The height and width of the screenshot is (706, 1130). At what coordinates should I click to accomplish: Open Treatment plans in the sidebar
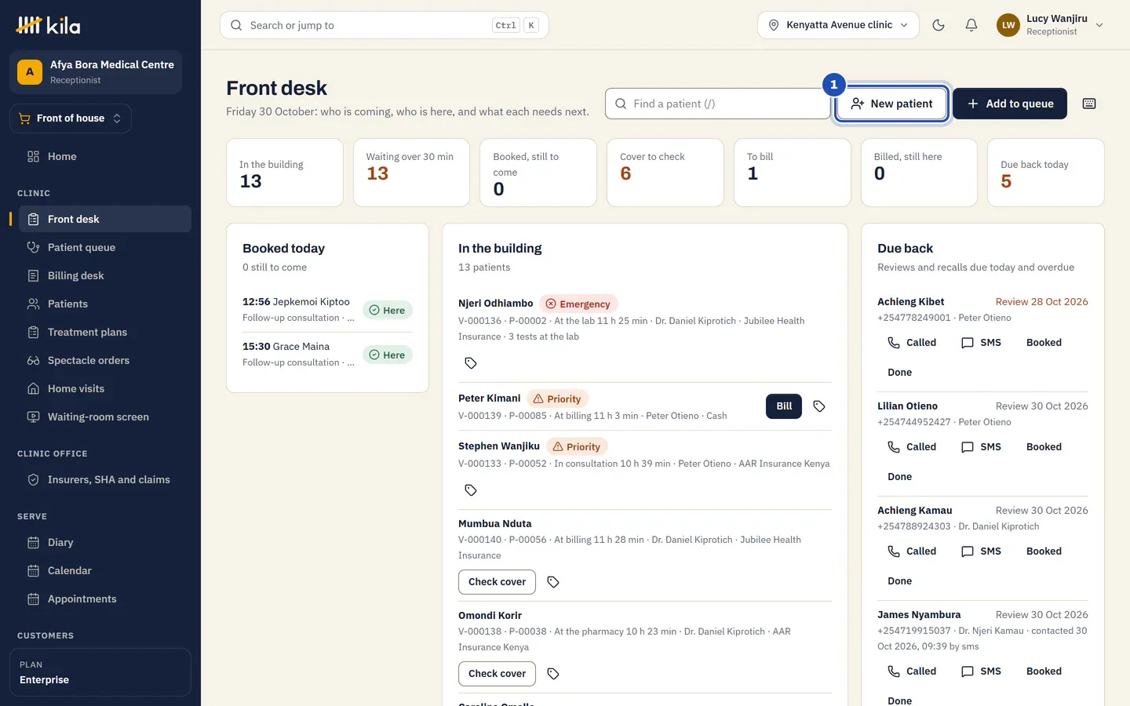tap(105, 333)
